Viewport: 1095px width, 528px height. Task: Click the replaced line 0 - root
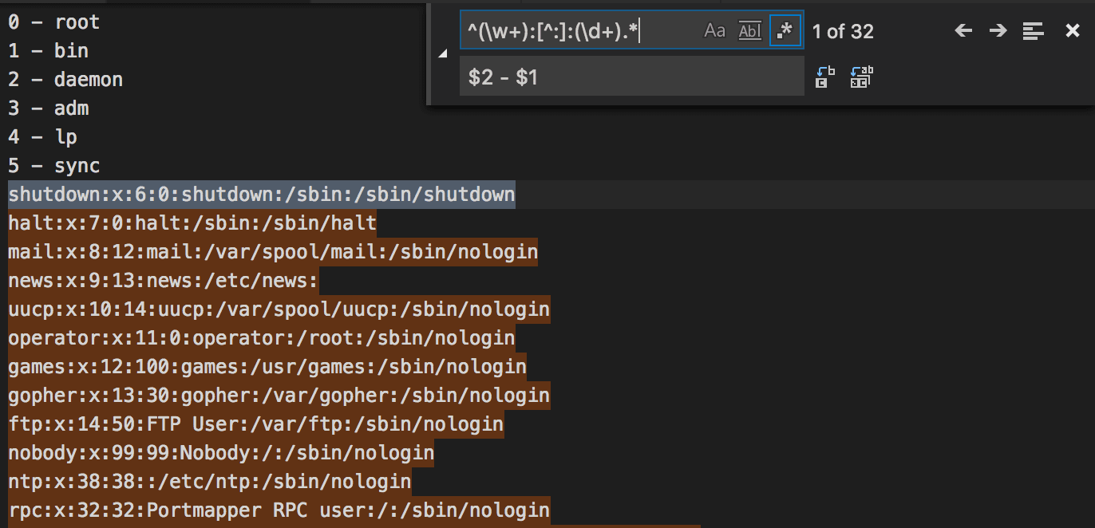point(53,22)
